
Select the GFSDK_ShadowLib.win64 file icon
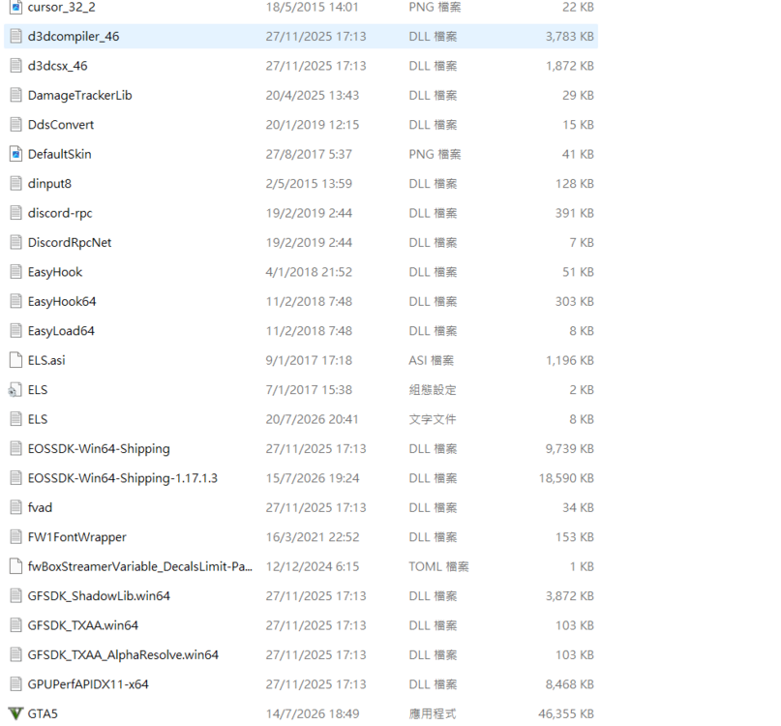[x=15, y=595]
